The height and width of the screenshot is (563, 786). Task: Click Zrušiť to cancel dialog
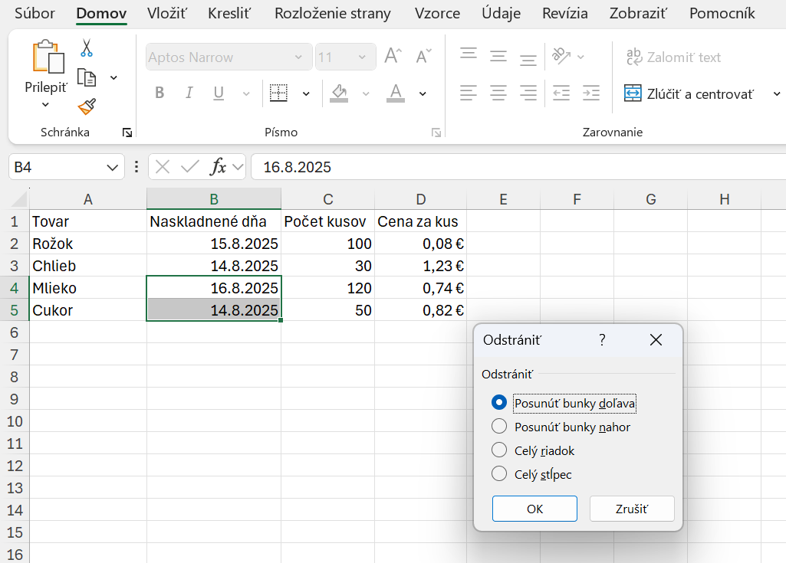tap(632, 509)
